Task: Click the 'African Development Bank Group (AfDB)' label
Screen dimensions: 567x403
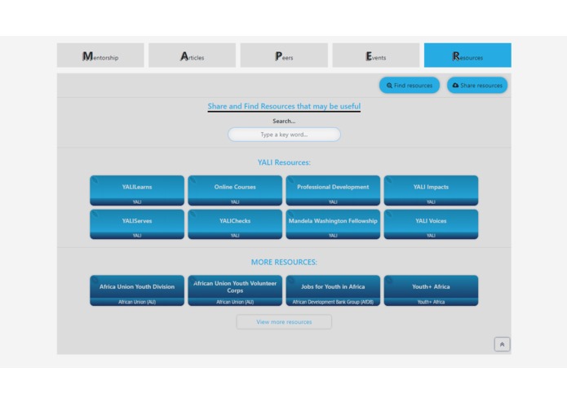Action: pyautogui.click(x=333, y=302)
